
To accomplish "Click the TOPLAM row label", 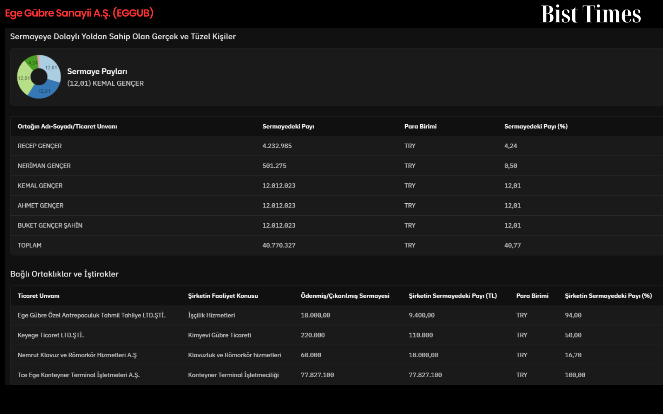I will click(29, 245).
